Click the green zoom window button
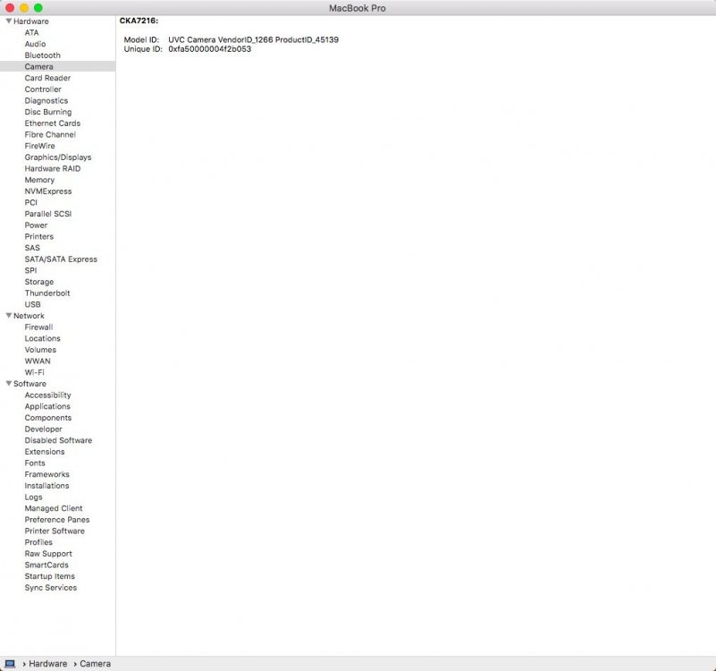716x671 pixels. click(38, 8)
